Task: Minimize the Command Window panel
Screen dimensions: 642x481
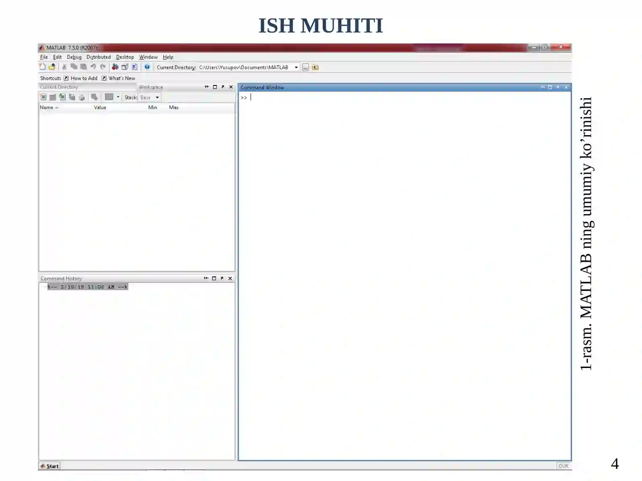Action: click(542, 87)
